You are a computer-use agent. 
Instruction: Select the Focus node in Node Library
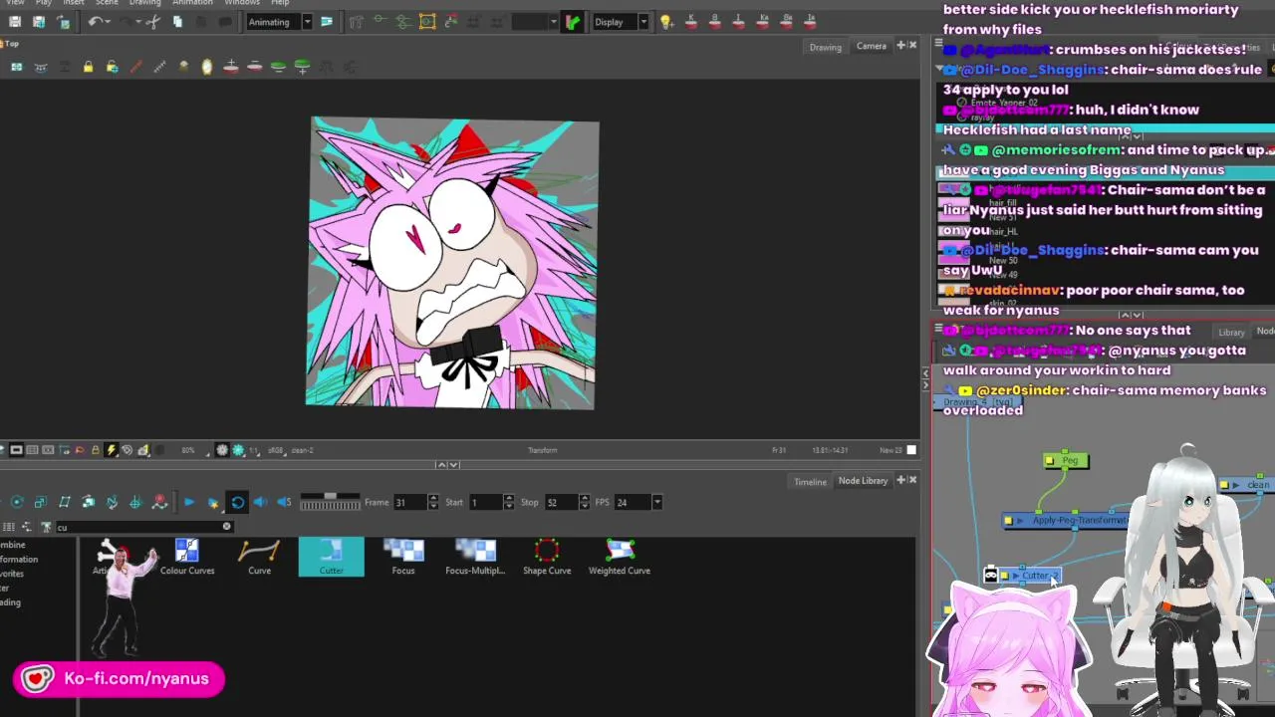tap(403, 558)
